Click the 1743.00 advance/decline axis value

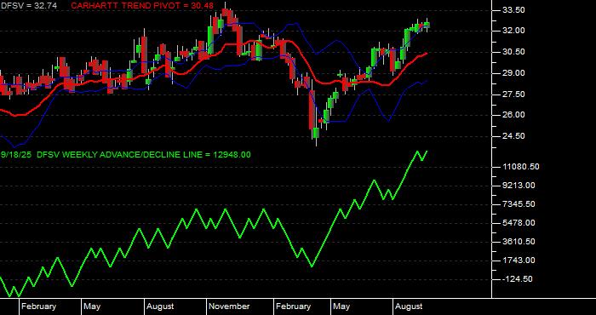[x=519, y=261]
